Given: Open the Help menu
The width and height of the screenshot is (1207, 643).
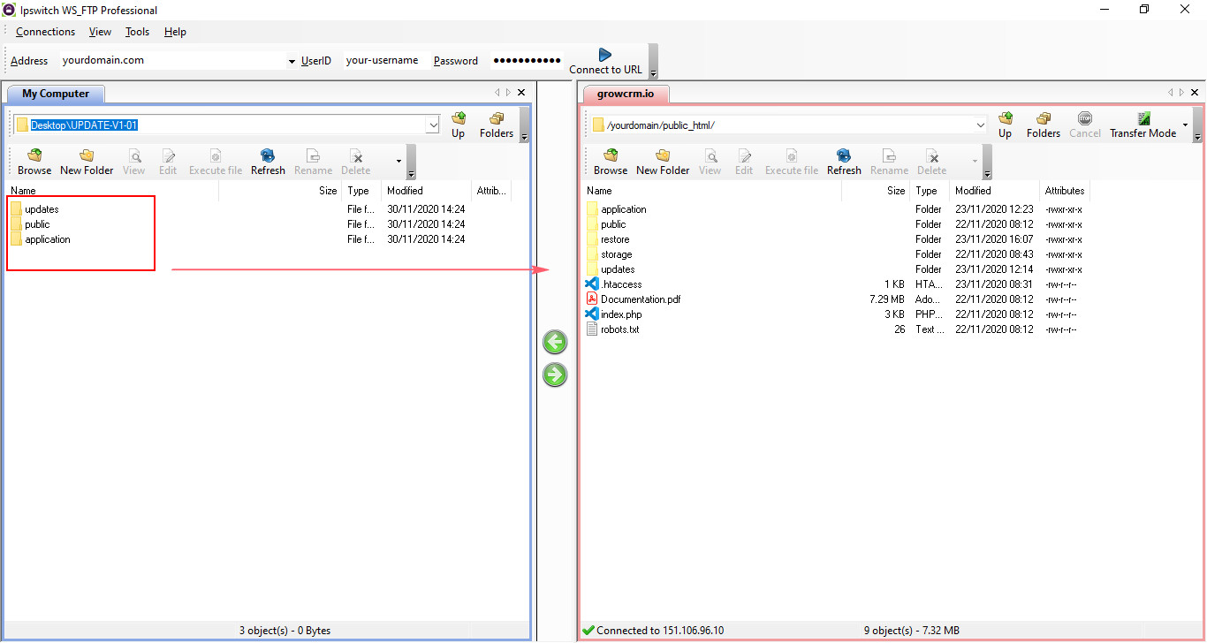Looking at the screenshot, I should point(175,32).
